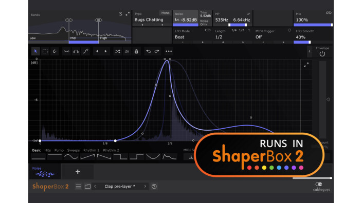Open the Sweeps waveform tab
This screenshot has width=362, height=203.
tap(74, 150)
